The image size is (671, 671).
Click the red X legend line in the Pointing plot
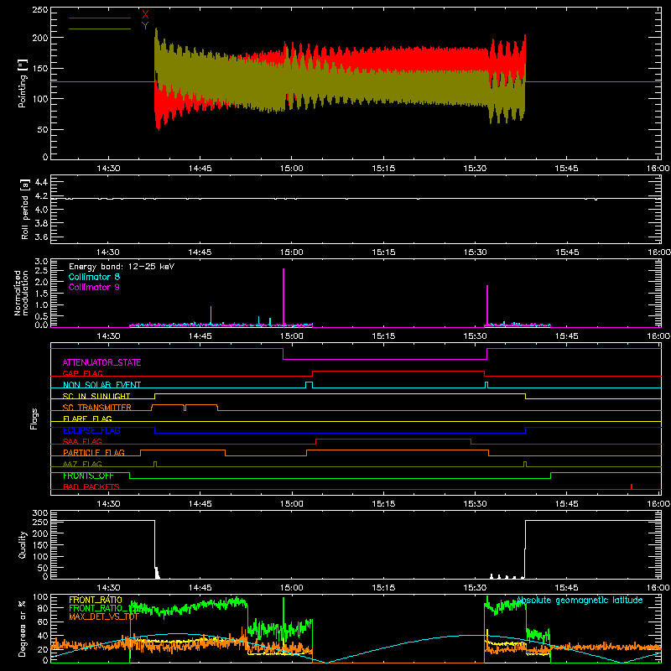[x=99, y=18]
